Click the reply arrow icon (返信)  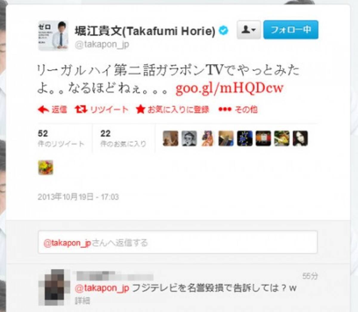44,109
